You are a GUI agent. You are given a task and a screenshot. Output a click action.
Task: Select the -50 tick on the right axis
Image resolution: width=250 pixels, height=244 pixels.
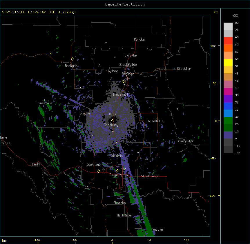pyautogui.click(x=213, y=158)
